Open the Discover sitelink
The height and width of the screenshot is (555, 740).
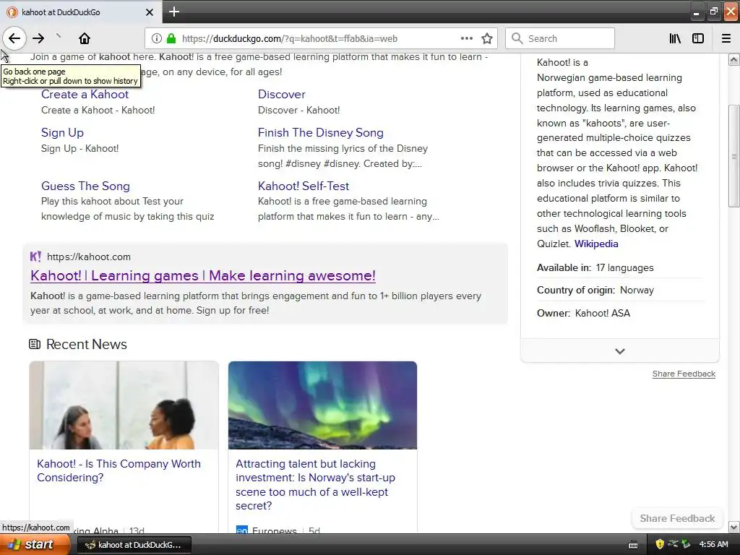tap(282, 95)
